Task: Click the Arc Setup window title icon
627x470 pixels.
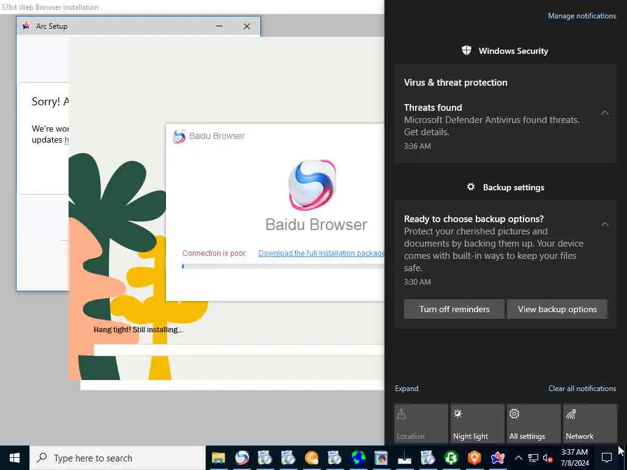Action: click(x=26, y=26)
